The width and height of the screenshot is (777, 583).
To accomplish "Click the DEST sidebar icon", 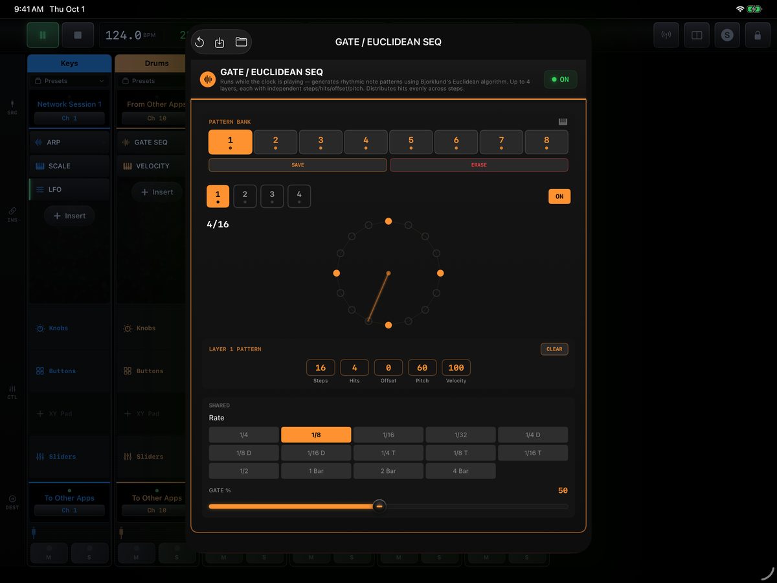I will coord(12,502).
